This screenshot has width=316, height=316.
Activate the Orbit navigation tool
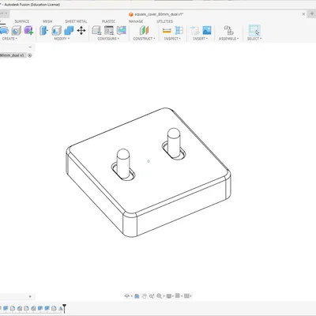point(127,296)
